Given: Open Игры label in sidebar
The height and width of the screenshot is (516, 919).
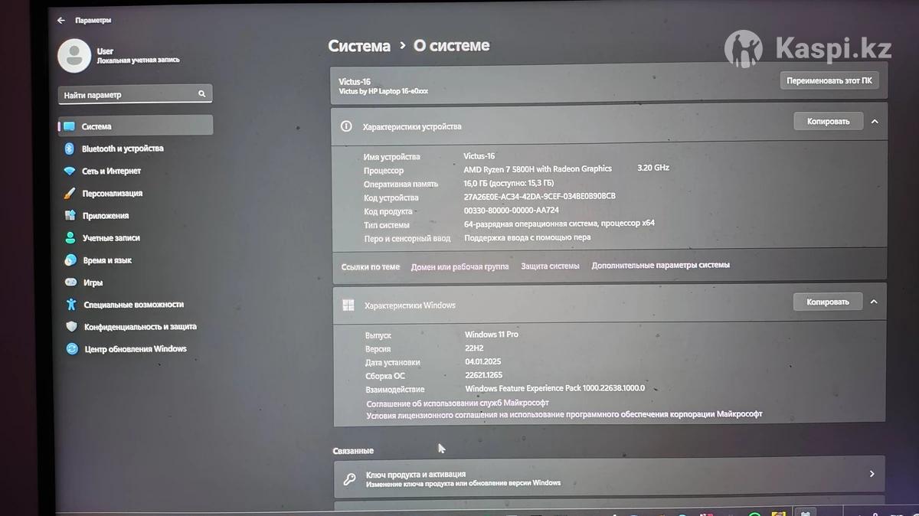Looking at the screenshot, I should pyautogui.click(x=93, y=282).
